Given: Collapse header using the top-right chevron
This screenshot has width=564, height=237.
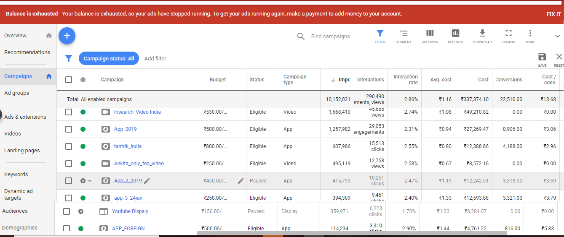Looking at the screenshot, I should tap(557, 36).
